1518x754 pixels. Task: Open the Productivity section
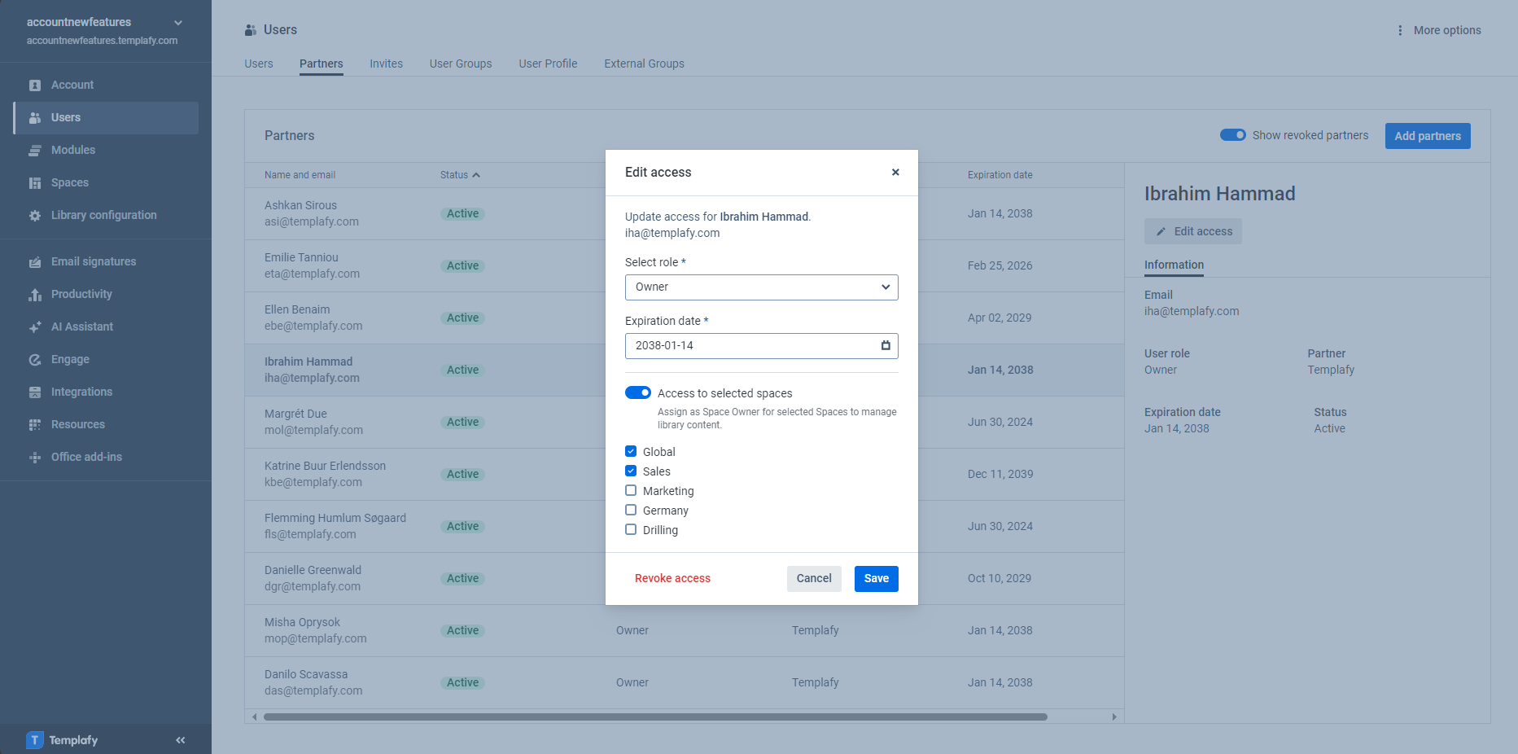pos(83,294)
